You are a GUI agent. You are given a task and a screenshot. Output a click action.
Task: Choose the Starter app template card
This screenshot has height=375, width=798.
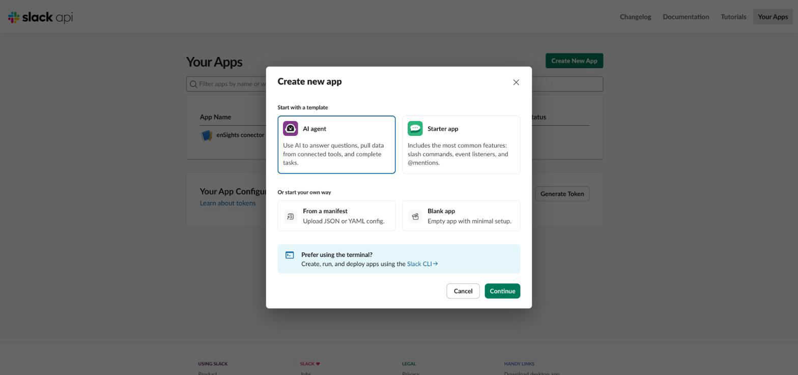pyautogui.click(x=461, y=145)
